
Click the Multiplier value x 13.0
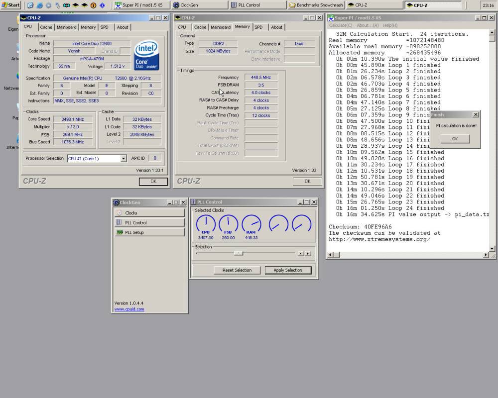pos(73,127)
